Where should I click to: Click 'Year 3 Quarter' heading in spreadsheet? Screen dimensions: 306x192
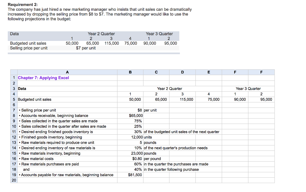click(248, 89)
